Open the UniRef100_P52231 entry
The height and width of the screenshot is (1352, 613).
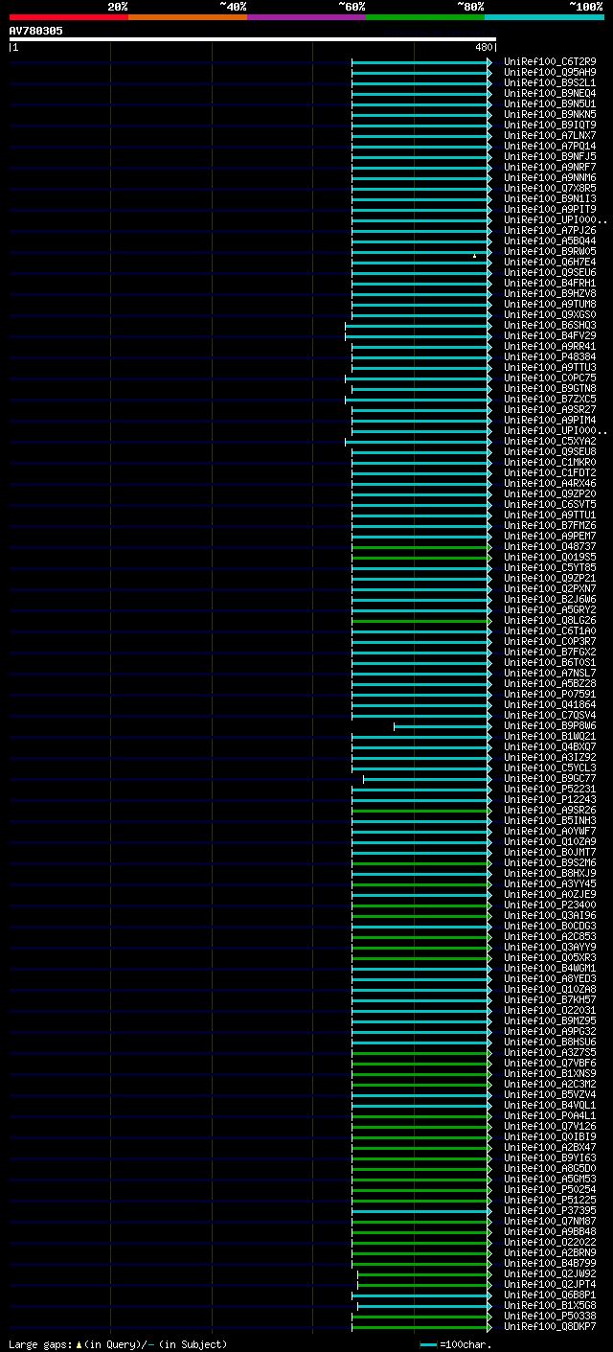550,789
